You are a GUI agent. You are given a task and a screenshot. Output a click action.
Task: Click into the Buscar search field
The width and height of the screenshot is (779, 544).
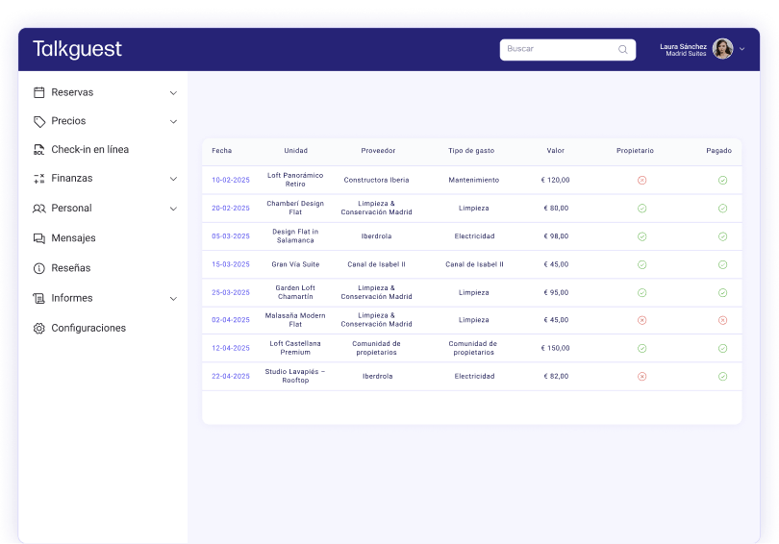tap(567, 50)
